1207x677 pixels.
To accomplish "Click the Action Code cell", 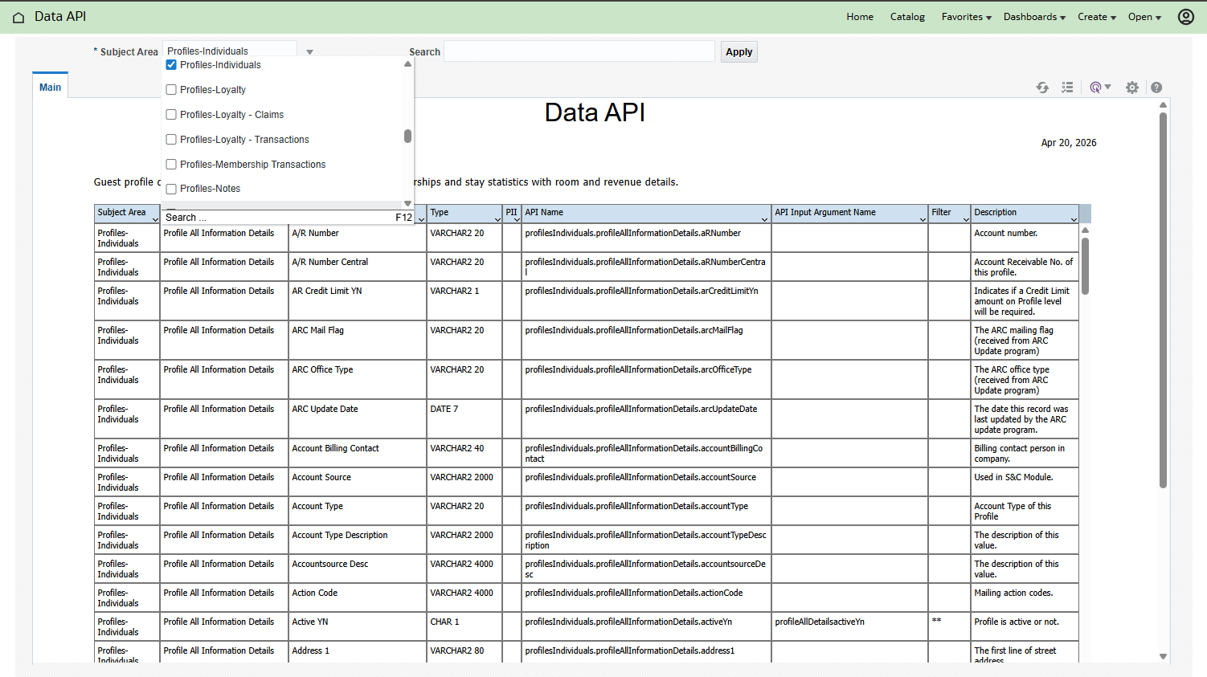I will [x=358, y=598].
